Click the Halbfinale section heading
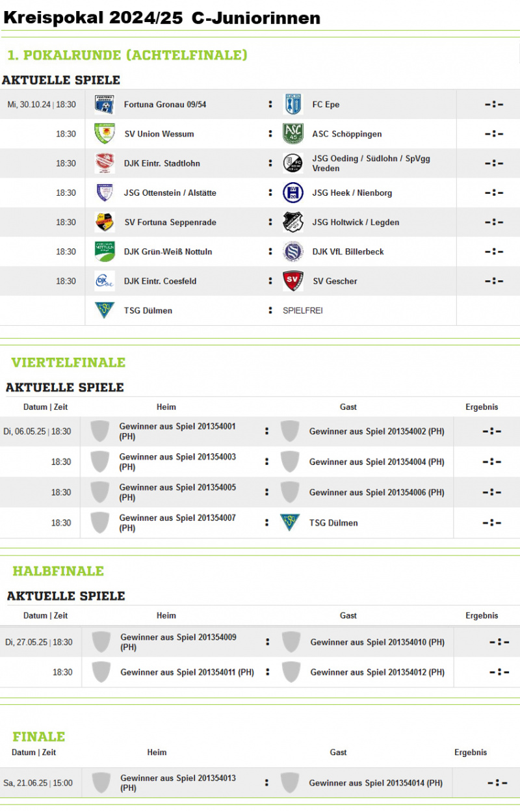Image resolution: width=520 pixels, height=811 pixels. (58, 571)
